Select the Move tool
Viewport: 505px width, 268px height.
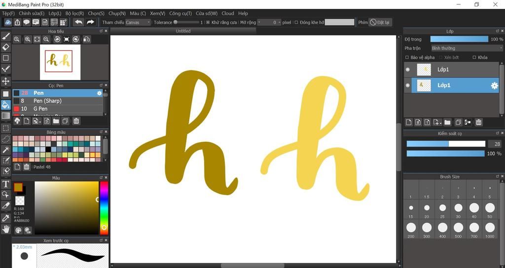(x=6, y=81)
